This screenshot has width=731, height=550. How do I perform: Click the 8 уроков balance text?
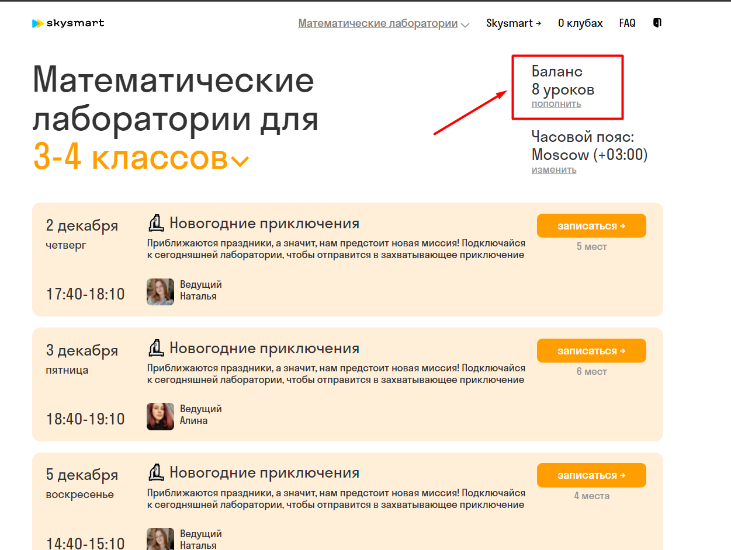(x=563, y=90)
